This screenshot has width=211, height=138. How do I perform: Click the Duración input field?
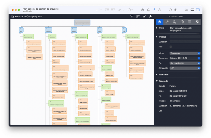tap(185, 42)
